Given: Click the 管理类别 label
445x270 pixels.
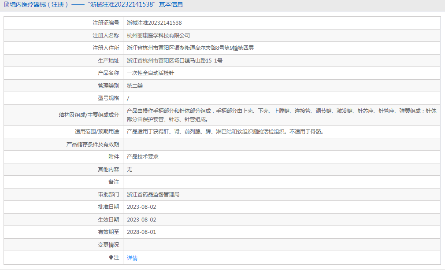Looking at the screenshot, I should [108, 86].
